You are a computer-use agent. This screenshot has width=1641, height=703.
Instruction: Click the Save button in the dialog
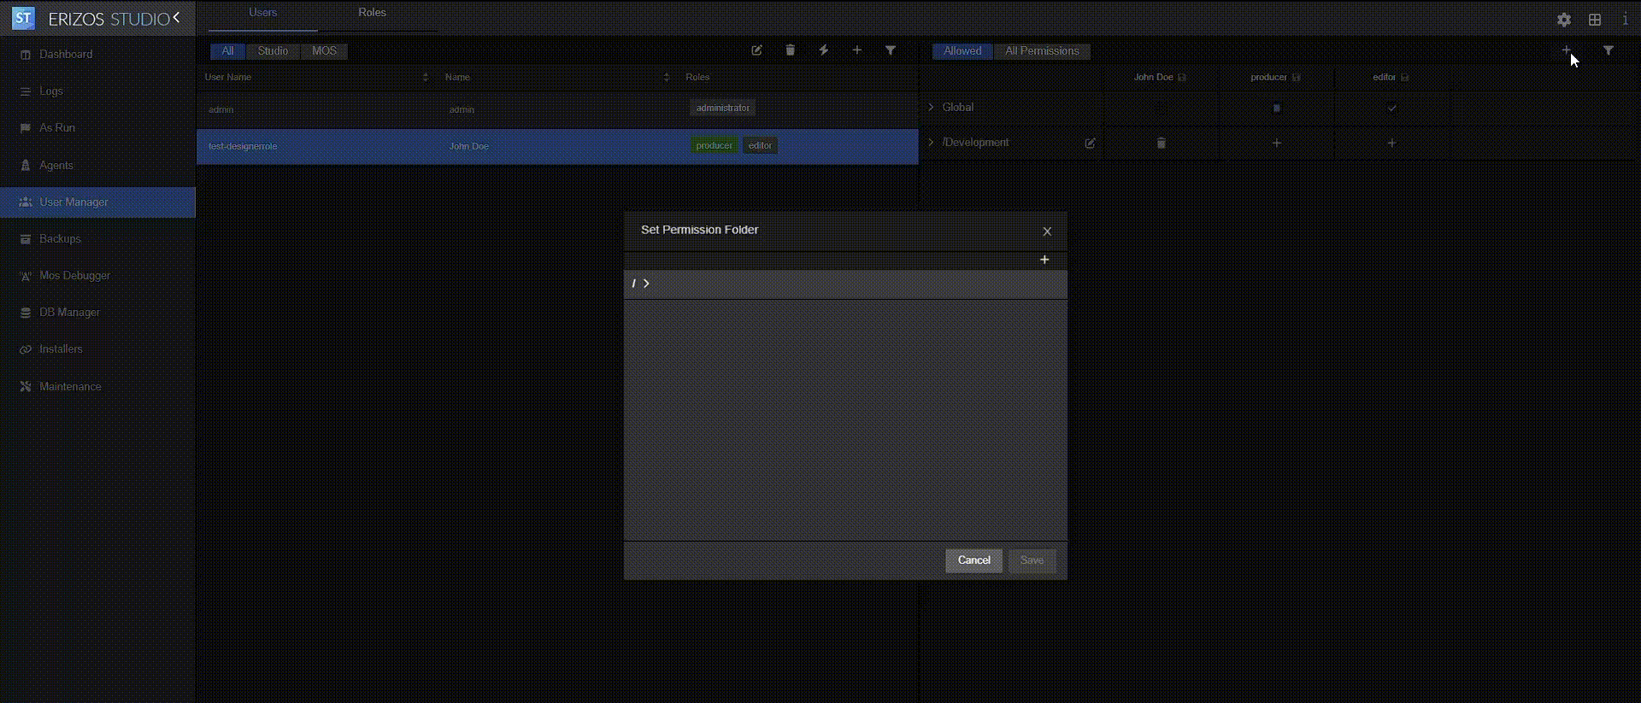pyautogui.click(x=1032, y=560)
